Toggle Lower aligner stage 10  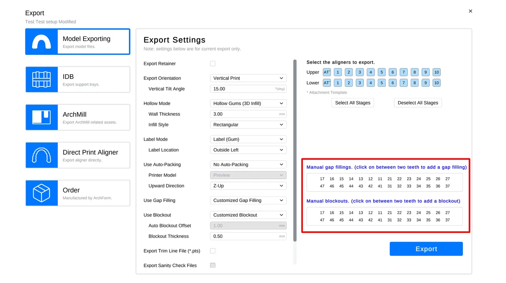[x=436, y=83]
